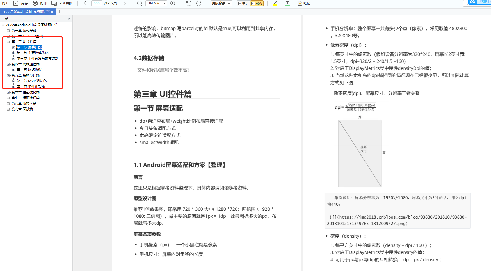
Task: Expand 第八章 新技术篇 in the outline
Action: coord(8,104)
